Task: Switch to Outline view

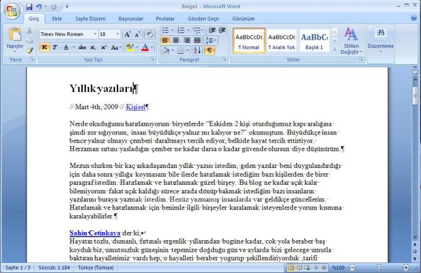Action: click(316, 268)
